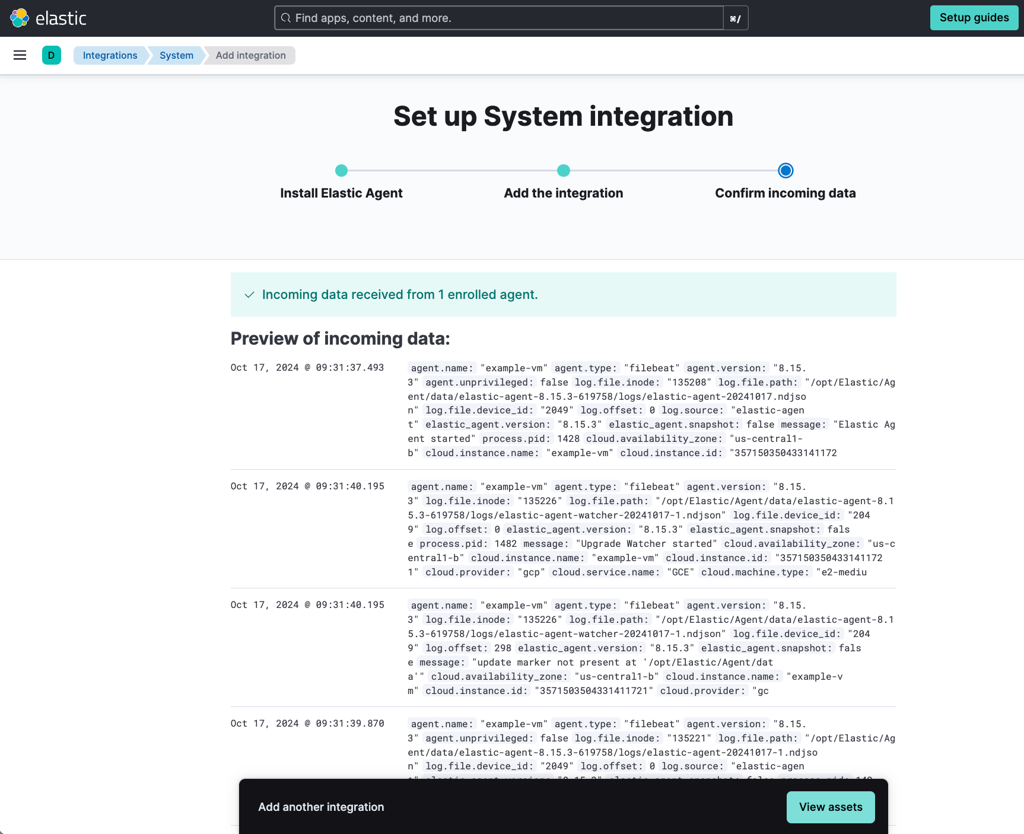Click the Elastic logo
Screen dimensions: 1024x834
pos(48,18)
